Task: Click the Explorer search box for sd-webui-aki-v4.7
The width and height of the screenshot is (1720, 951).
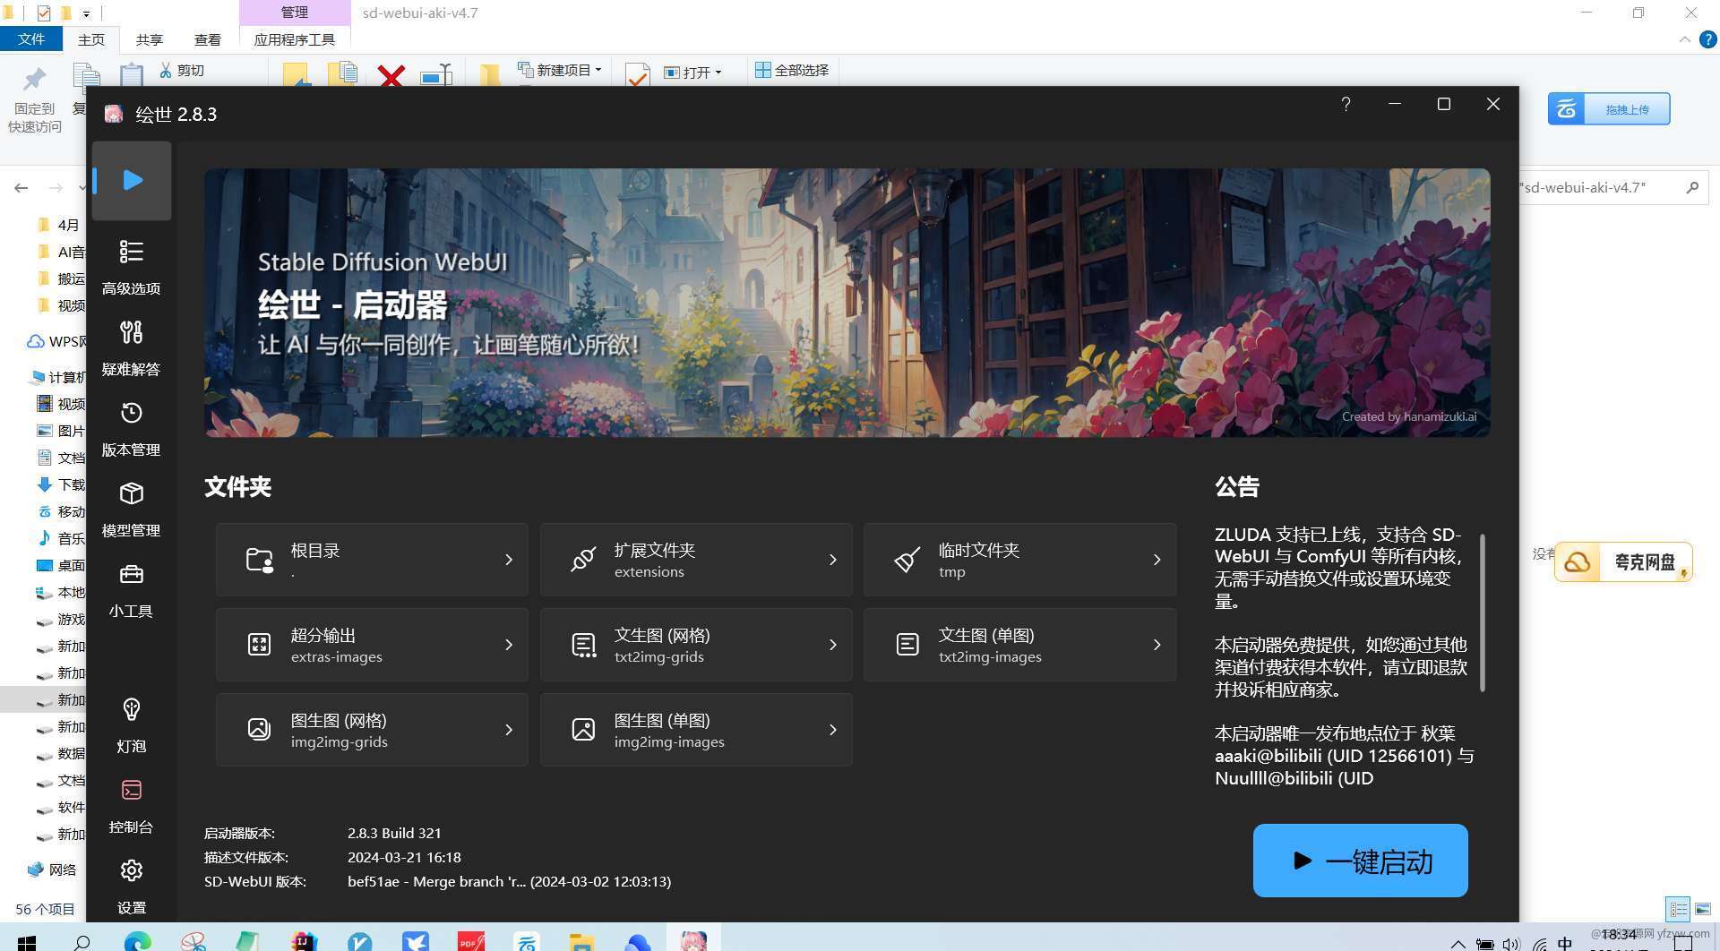Action: coord(1612,187)
